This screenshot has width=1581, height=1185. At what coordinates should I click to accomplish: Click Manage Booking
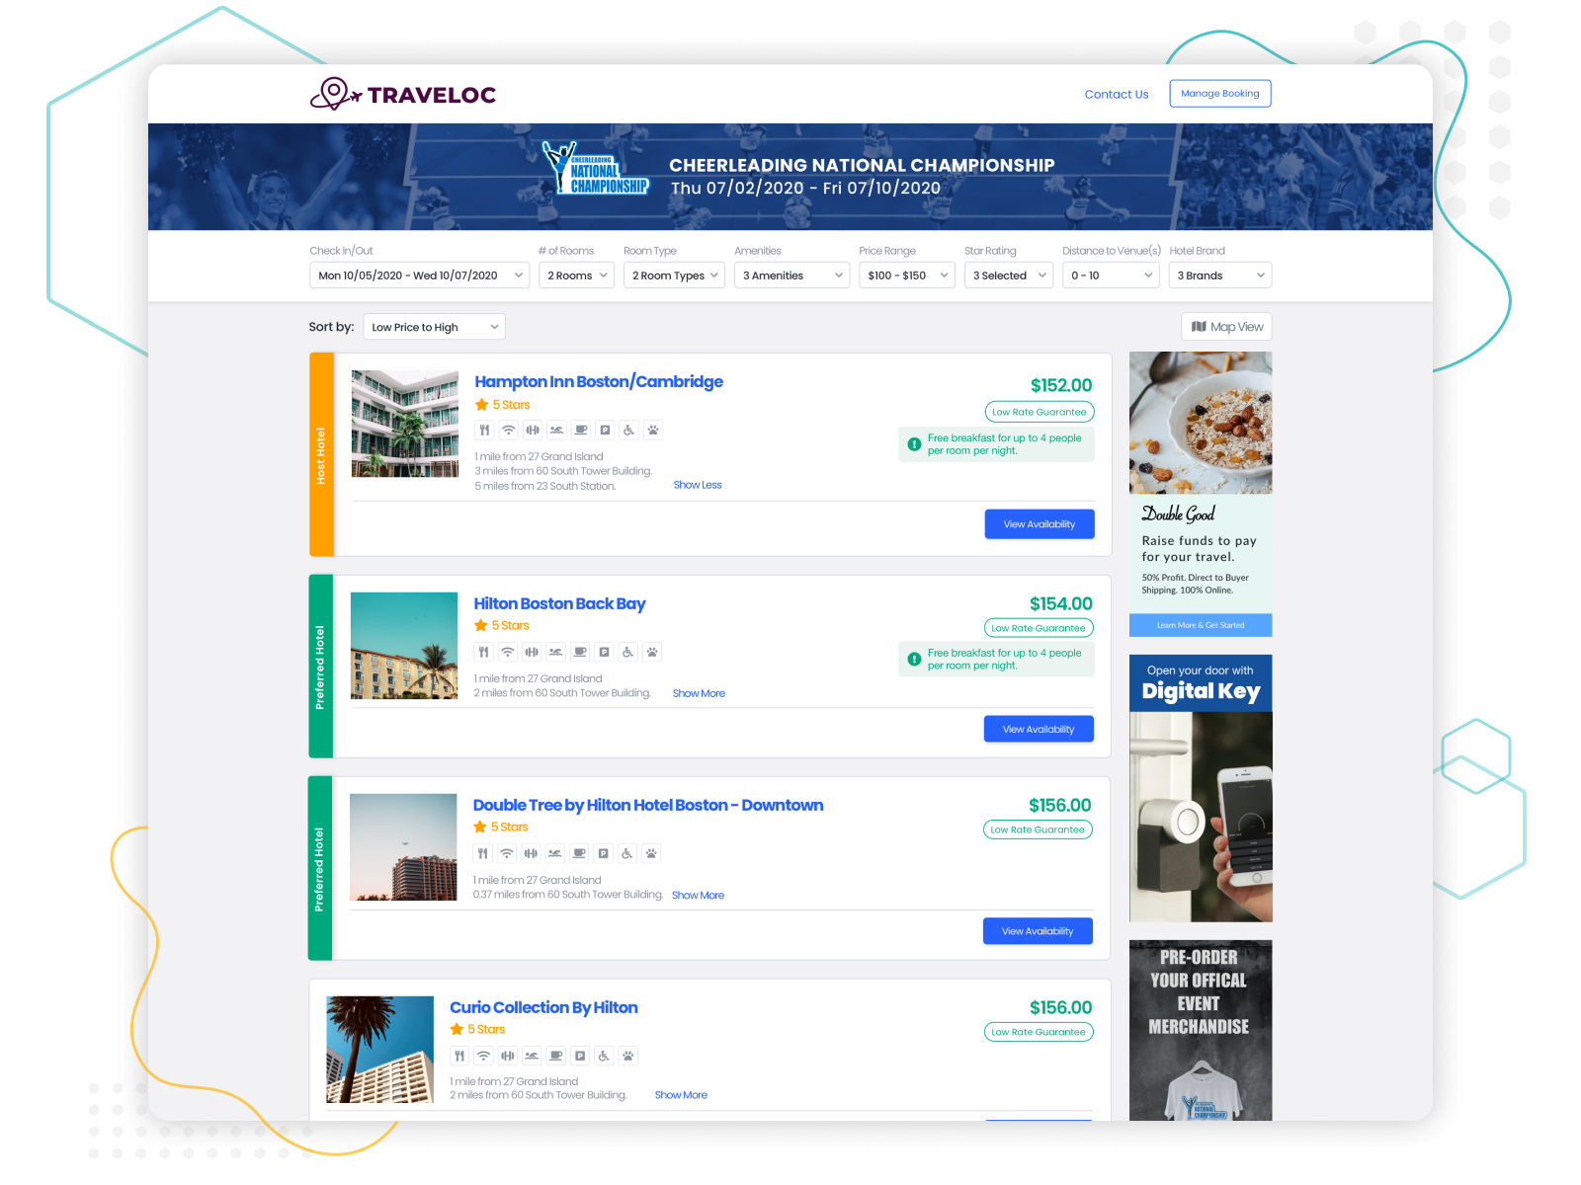pyautogui.click(x=1219, y=93)
